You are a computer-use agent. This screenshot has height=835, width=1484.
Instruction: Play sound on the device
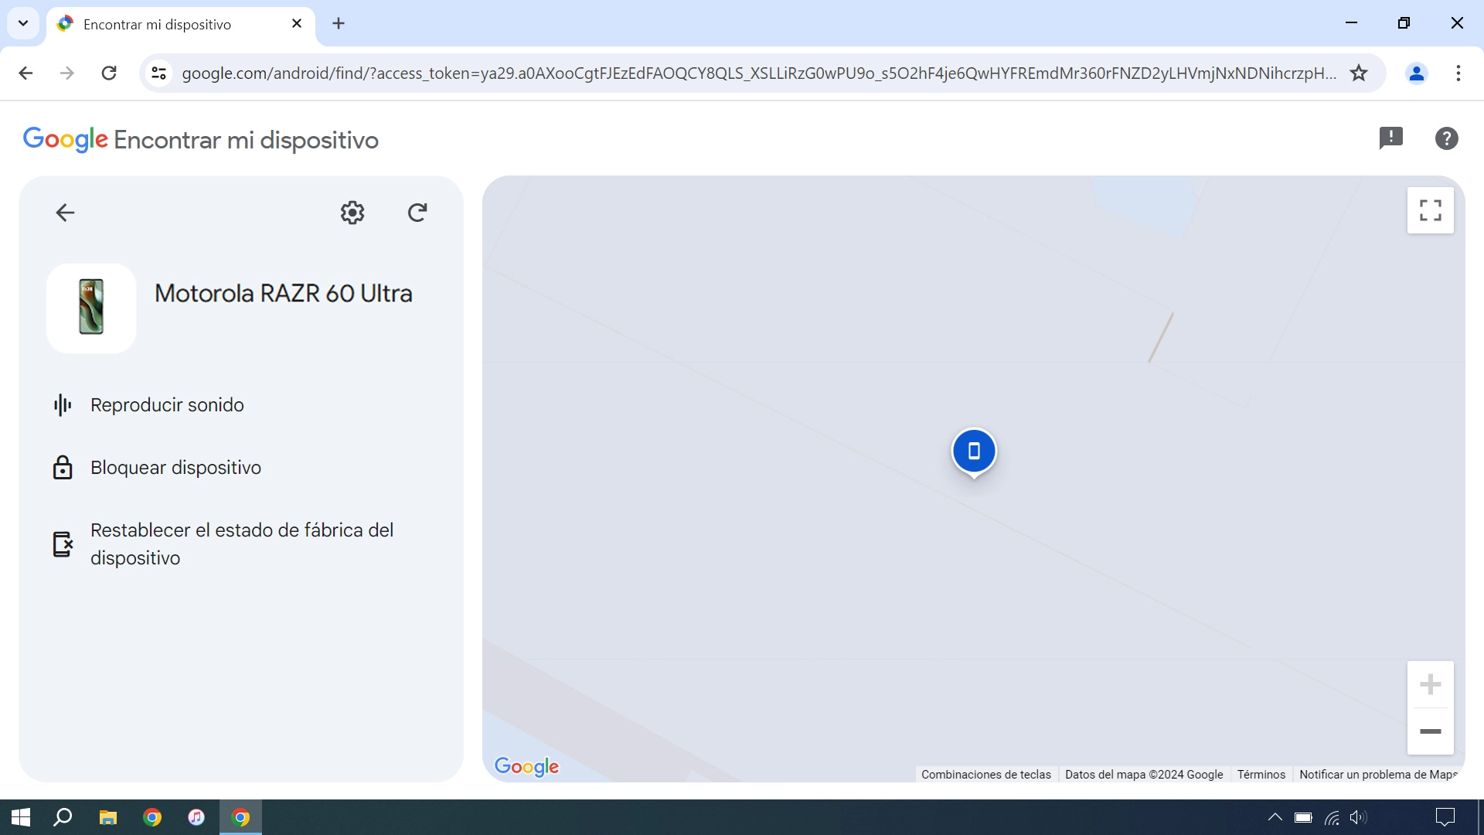click(x=241, y=404)
